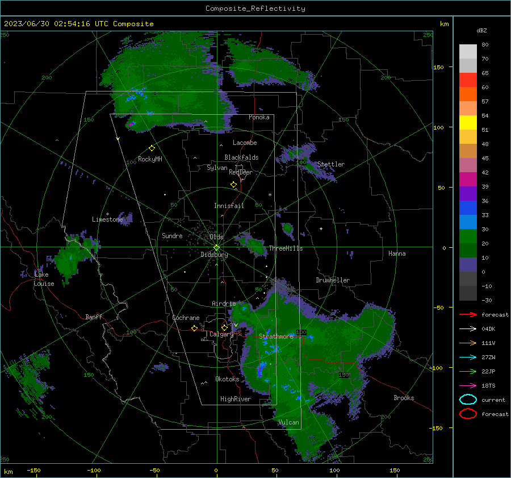The image size is (511, 478).
Task: Click the km unit label at top right
Action: (444, 24)
